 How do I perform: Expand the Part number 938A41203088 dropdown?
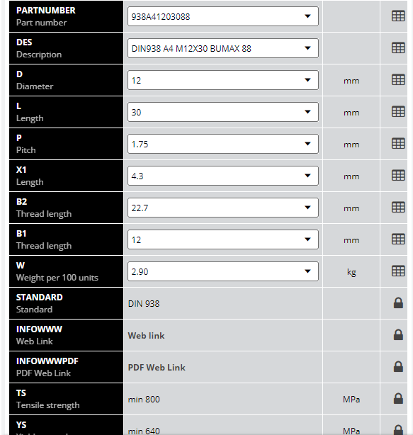pyautogui.click(x=223, y=16)
